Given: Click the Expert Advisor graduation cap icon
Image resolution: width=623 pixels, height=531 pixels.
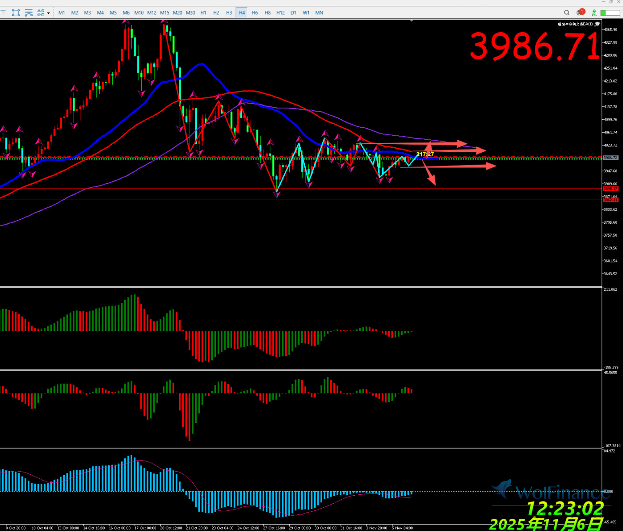Looking at the screenshot, I should 598,24.
